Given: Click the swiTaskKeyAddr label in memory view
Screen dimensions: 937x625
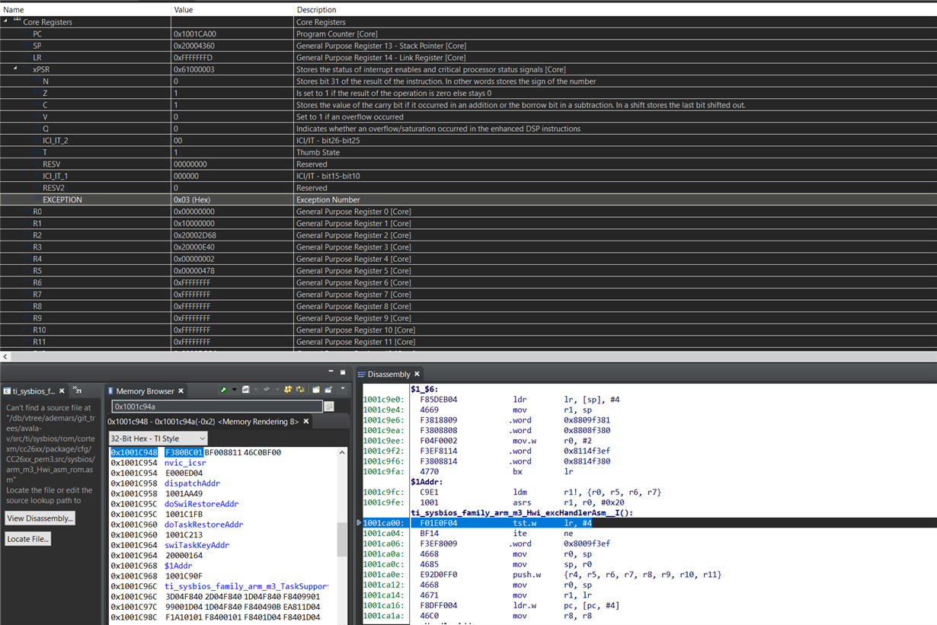Looking at the screenshot, I should point(197,545).
